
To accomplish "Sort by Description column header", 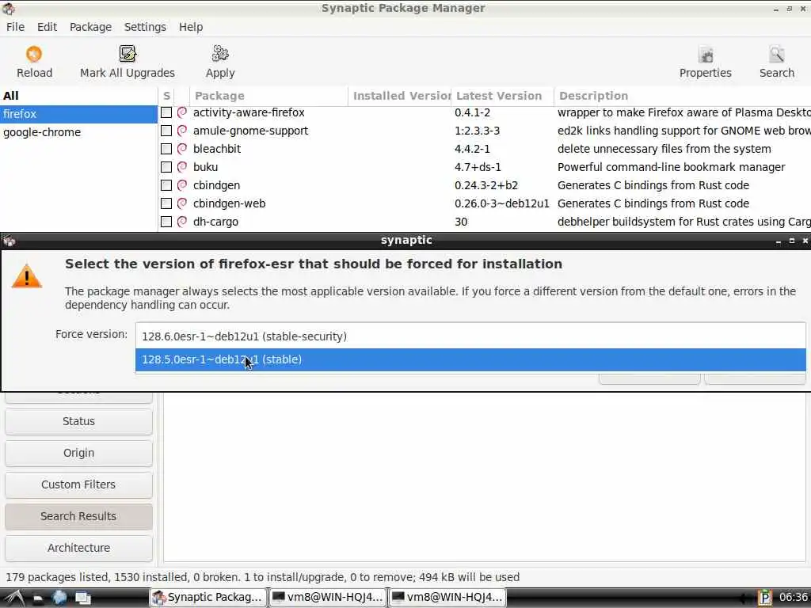I will (x=682, y=96).
